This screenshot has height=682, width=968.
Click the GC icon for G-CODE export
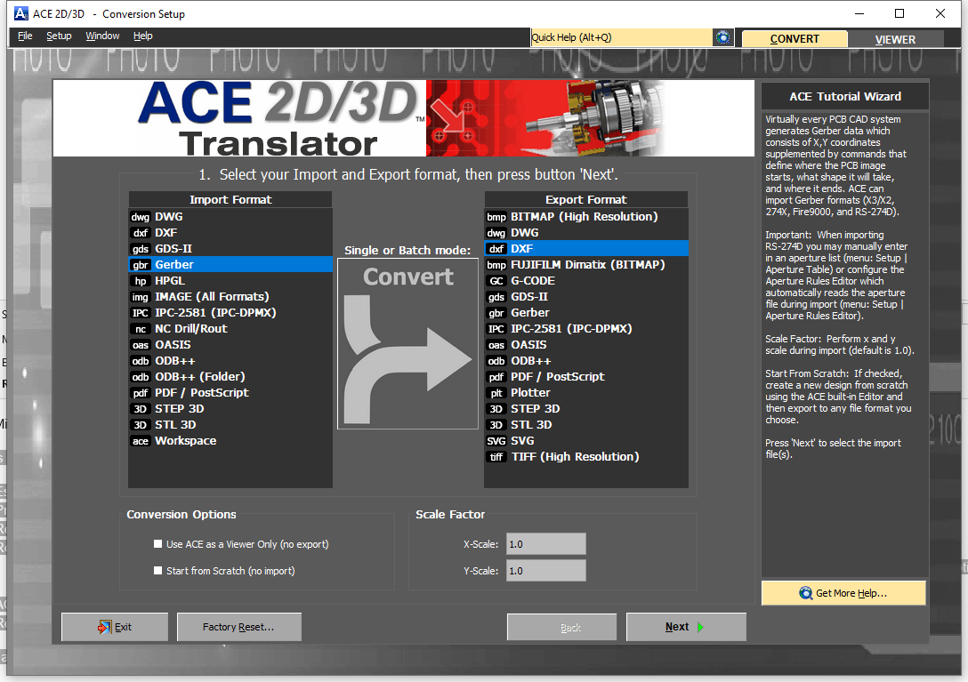coord(496,282)
